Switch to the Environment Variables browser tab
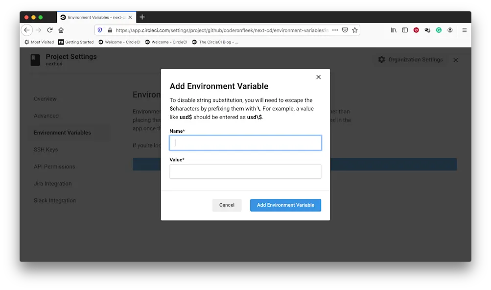 pos(93,16)
